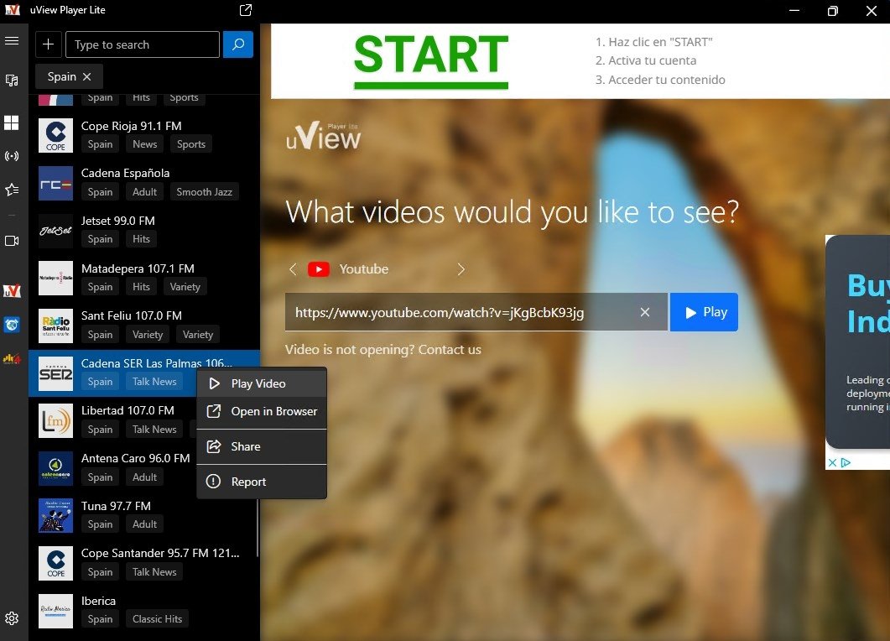Click the uView logo icon in the sidebar
This screenshot has width=890, height=641.
click(12, 291)
